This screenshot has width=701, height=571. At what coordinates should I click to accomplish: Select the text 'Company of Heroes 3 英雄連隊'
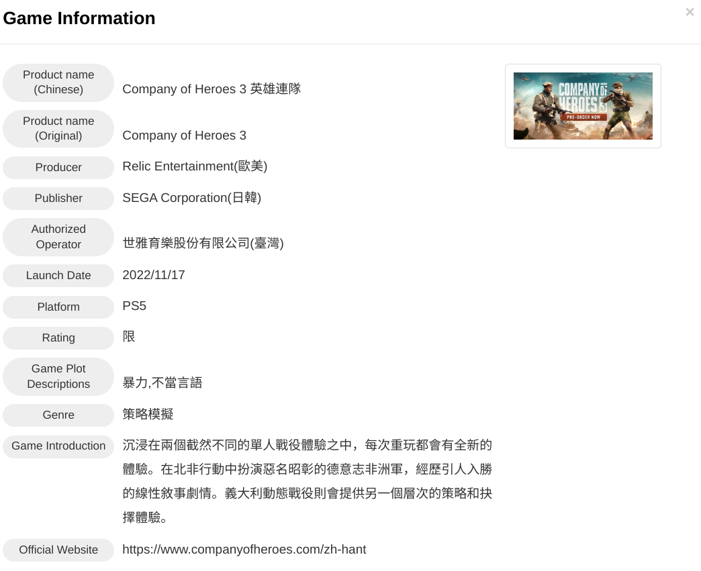pos(212,89)
